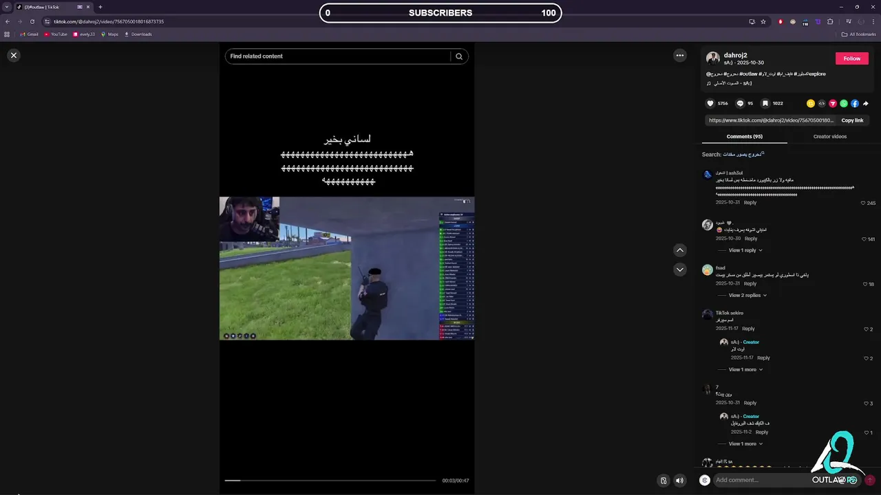The height and width of the screenshot is (495, 881).
Task: Mute the video with the speaker icon
Action: tap(679, 481)
